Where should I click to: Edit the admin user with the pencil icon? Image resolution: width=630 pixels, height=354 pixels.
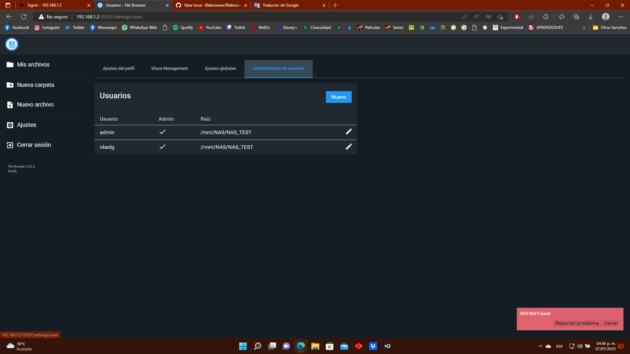(349, 132)
